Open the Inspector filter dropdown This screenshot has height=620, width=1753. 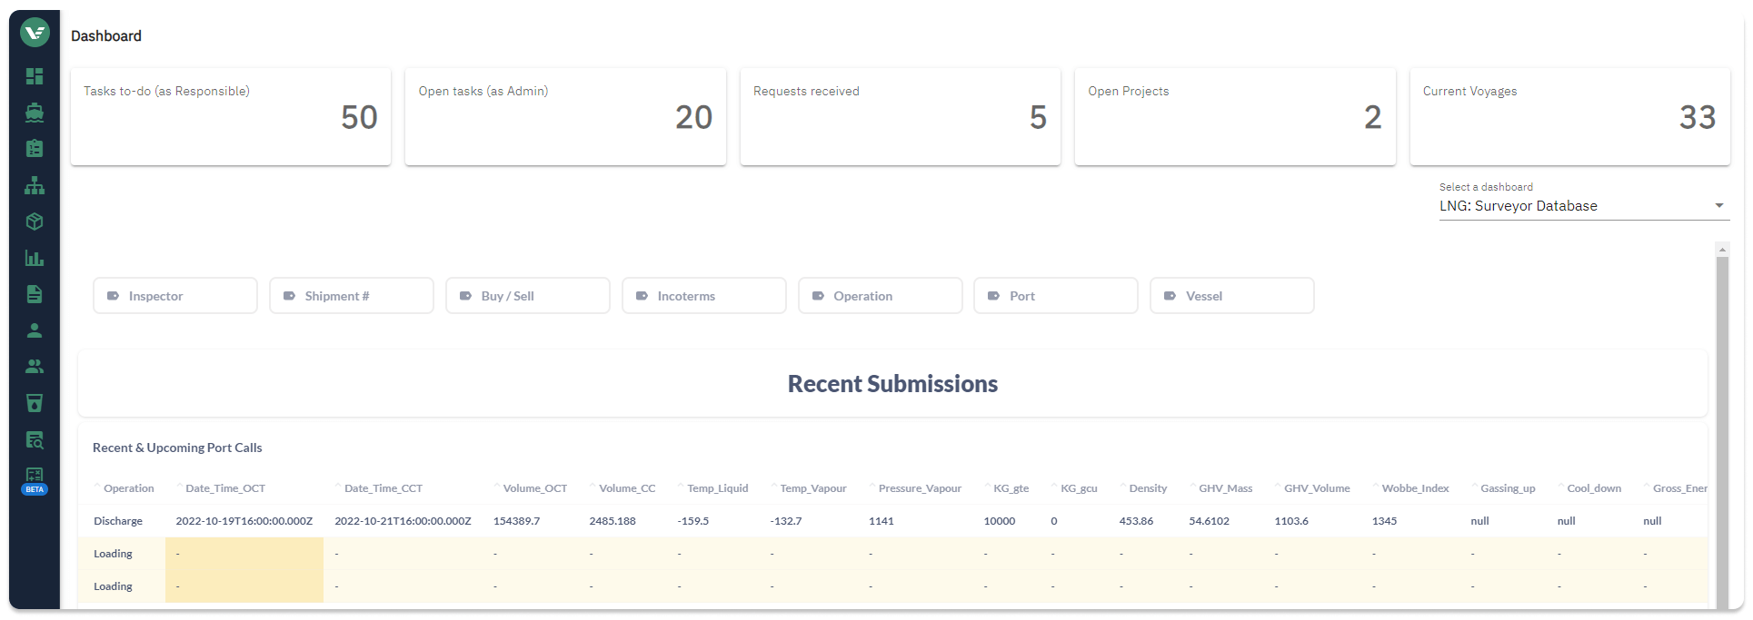[x=175, y=296]
